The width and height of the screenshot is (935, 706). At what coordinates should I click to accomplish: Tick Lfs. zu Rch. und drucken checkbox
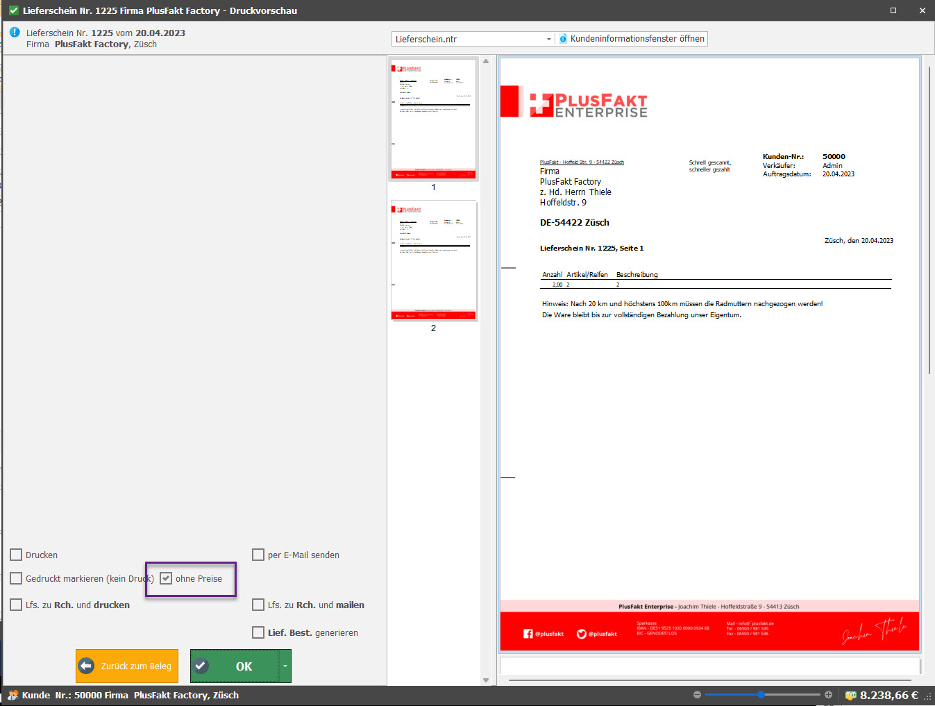[x=16, y=605]
